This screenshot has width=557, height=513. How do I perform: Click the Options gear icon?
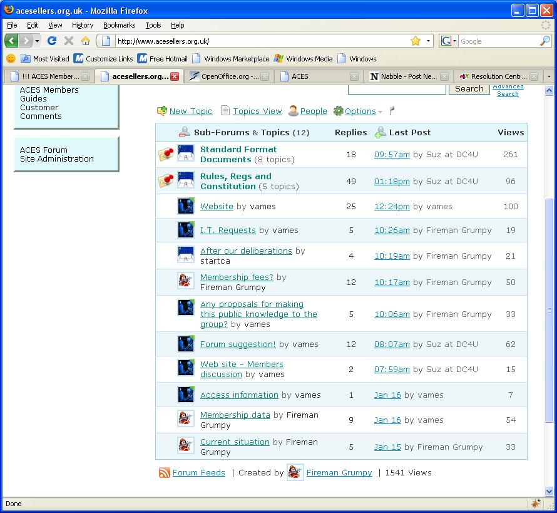338,111
